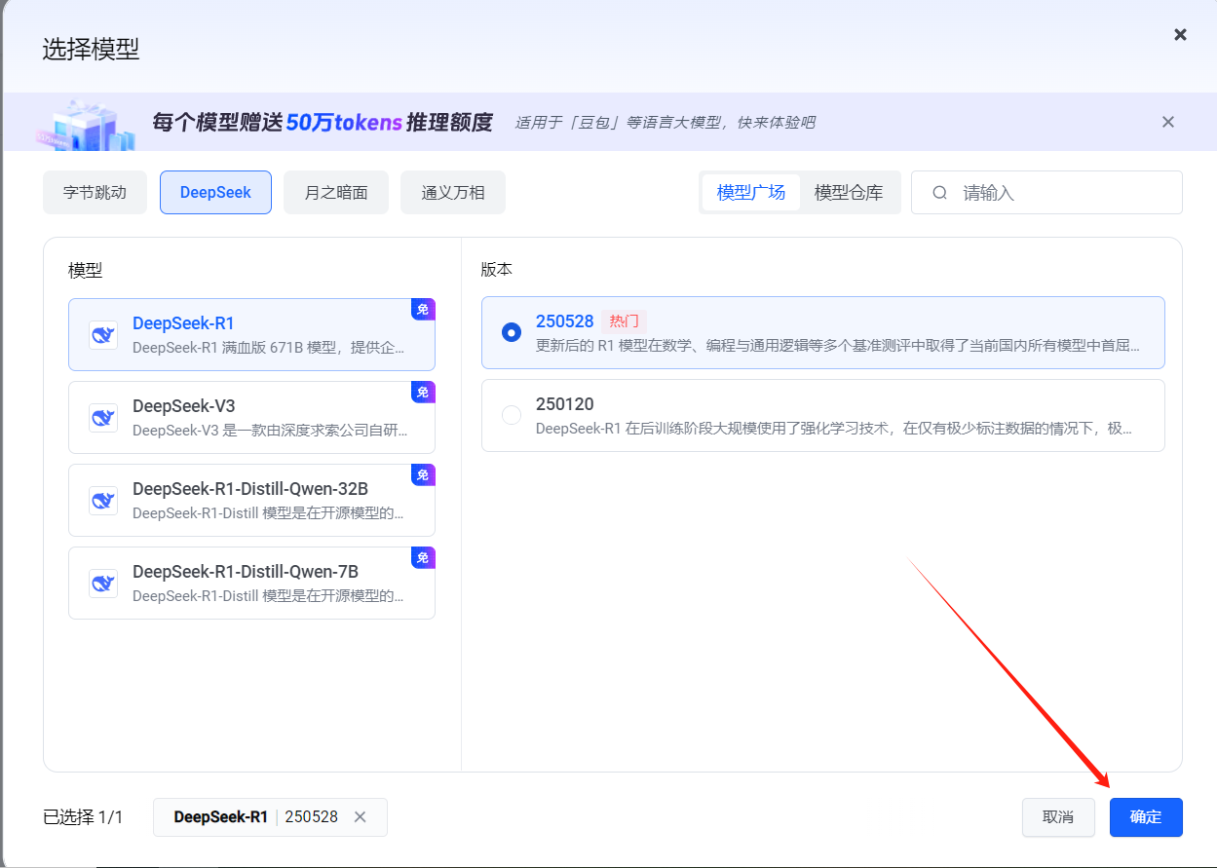
Task: Click the search magnifier icon
Action: (939, 193)
